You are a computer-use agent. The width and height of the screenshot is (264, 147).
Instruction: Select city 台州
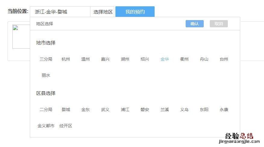coord(224,59)
